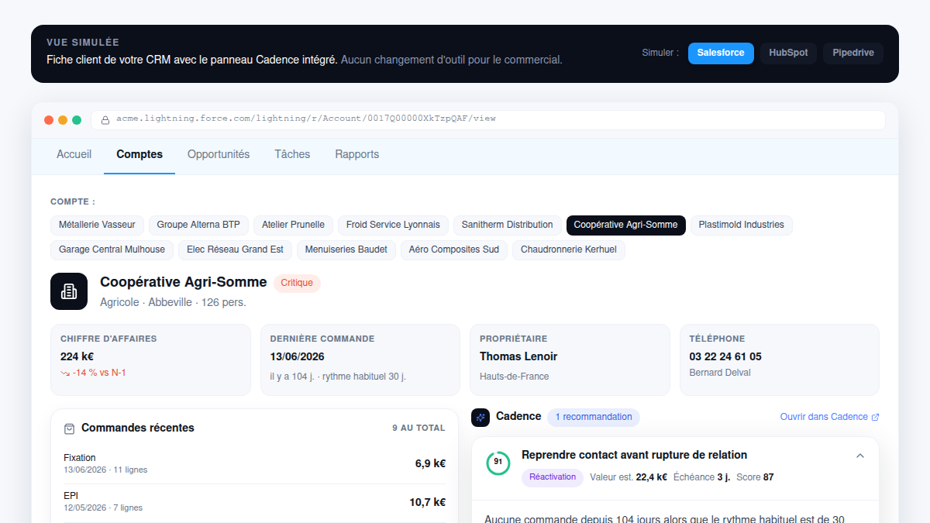Choose the Sanitherm Distribution account
The width and height of the screenshot is (930, 523).
click(x=507, y=225)
